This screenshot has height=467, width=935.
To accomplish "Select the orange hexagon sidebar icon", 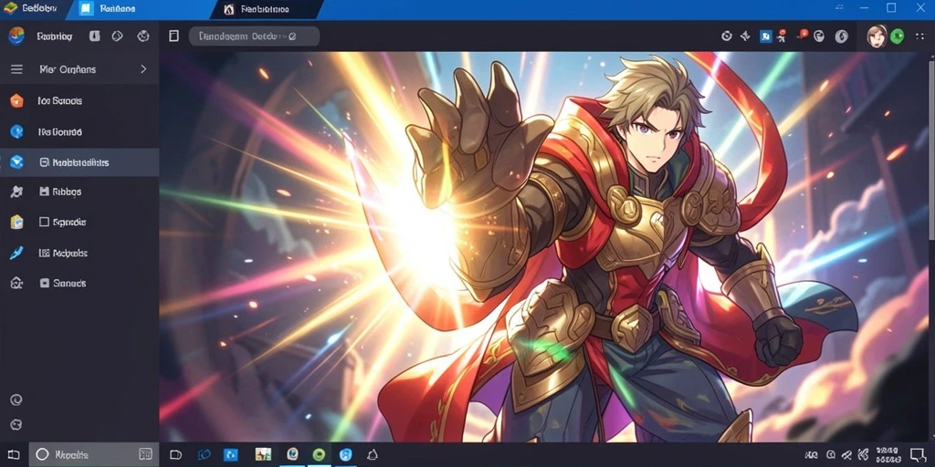I will pyautogui.click(x=16, y=100).
